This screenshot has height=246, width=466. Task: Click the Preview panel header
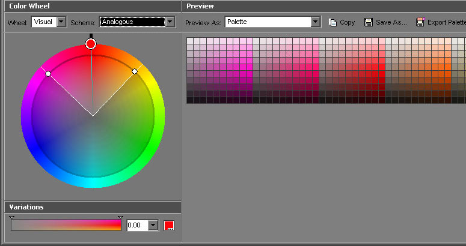[324, 6]
